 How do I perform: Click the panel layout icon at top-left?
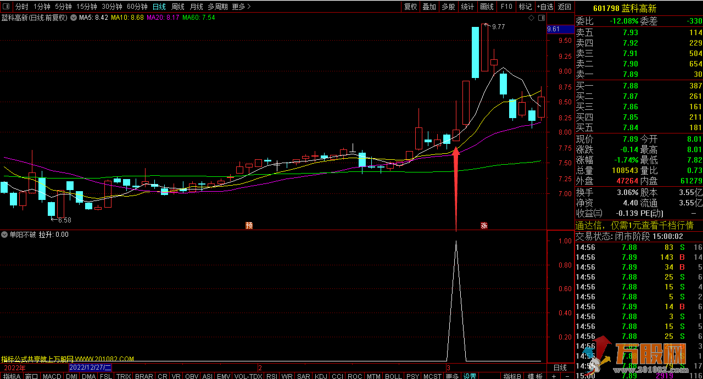click(x=7, y=7)
